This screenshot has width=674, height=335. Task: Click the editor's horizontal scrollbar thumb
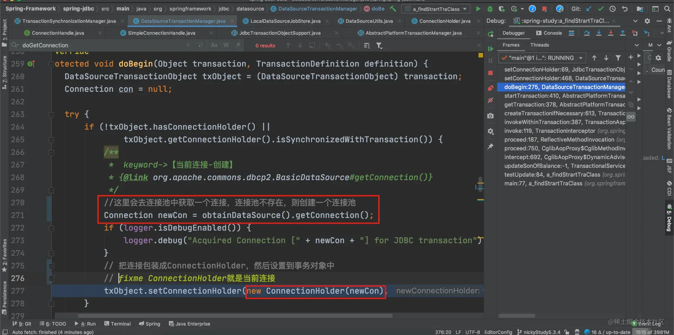coord(235,316)
